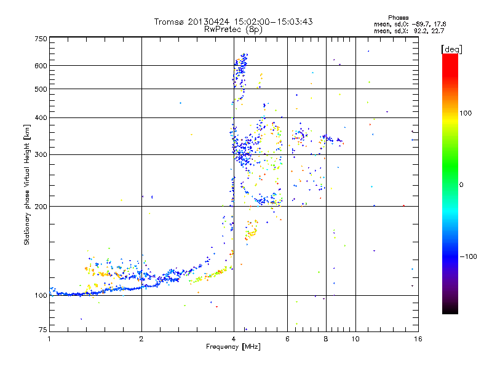Click the colorbar tick label '100'

[x=466, y=113]
